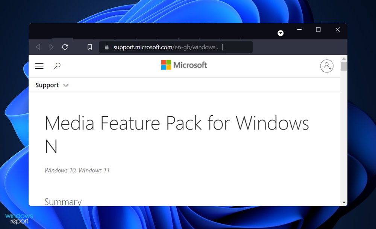
Task: Reload the page with the refresh icon
Action: [65, 47]
